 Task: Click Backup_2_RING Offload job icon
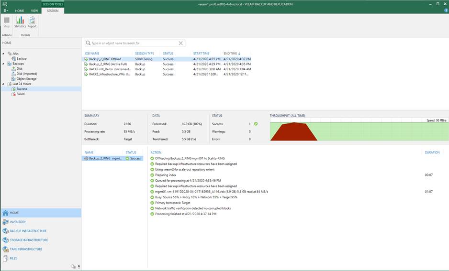86,59
